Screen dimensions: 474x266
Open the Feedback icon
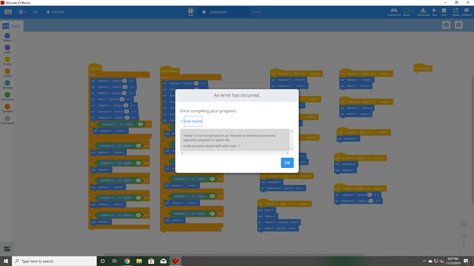tap(466, 12)
